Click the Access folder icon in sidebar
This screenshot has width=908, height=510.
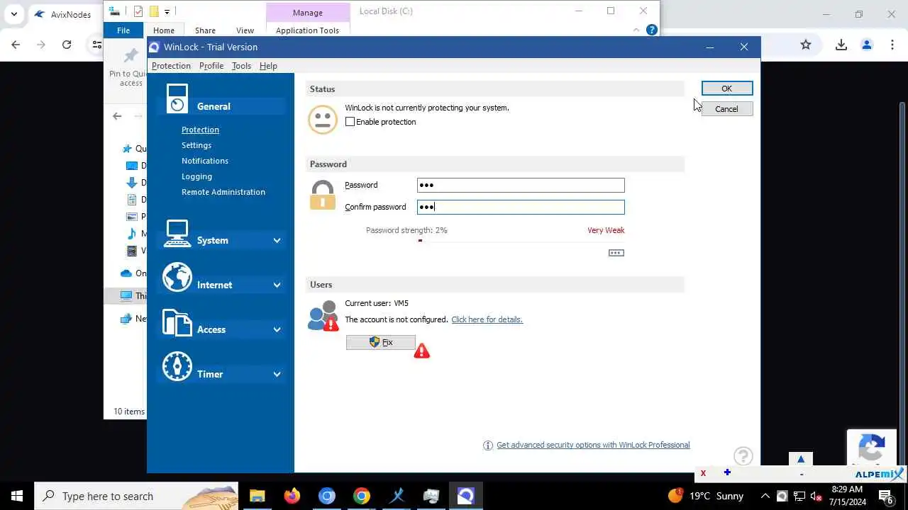click(x=177, y=322)
